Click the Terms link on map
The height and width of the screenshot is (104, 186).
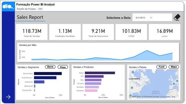coord(173,96)
